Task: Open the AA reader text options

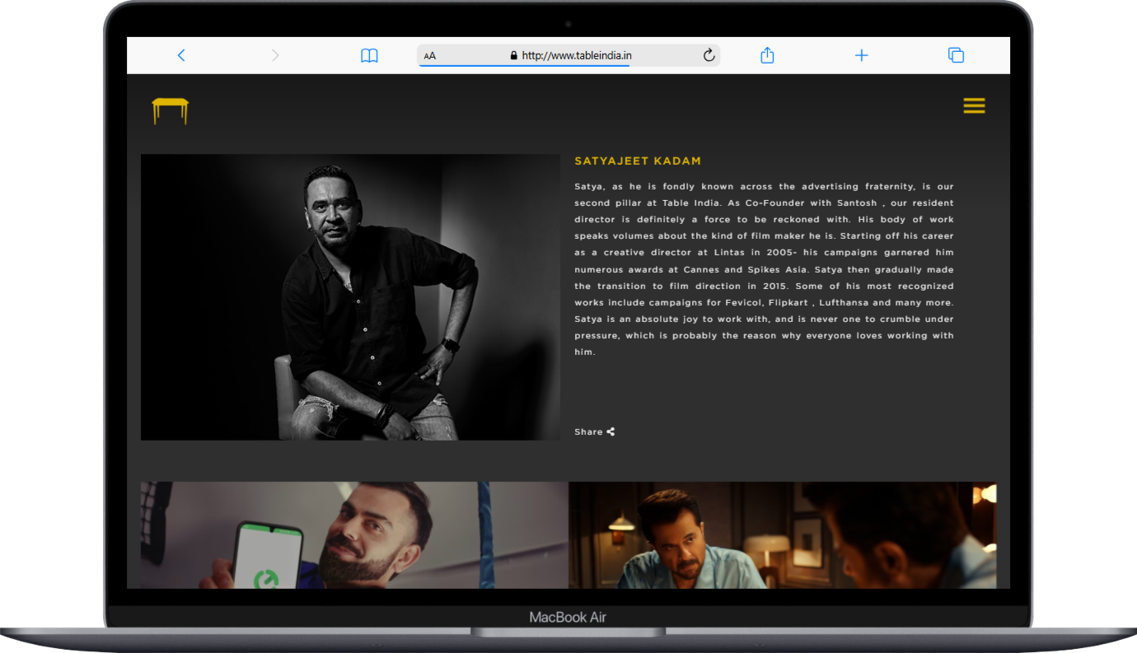Action: pos(430,56)
